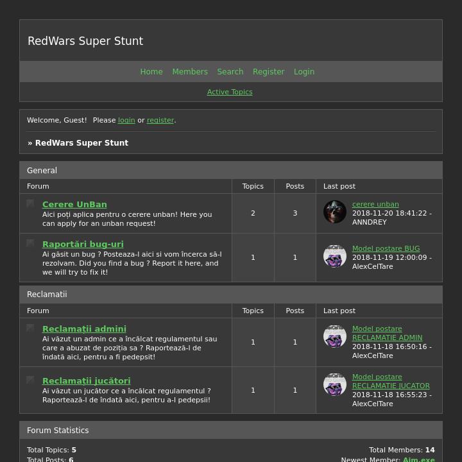
Task: Click the Reclamații admini forum status icon
Action: click(30, 328)
